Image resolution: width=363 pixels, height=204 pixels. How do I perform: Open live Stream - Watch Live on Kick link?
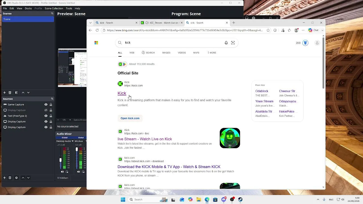pyautogui.click(x=145, y=139)
